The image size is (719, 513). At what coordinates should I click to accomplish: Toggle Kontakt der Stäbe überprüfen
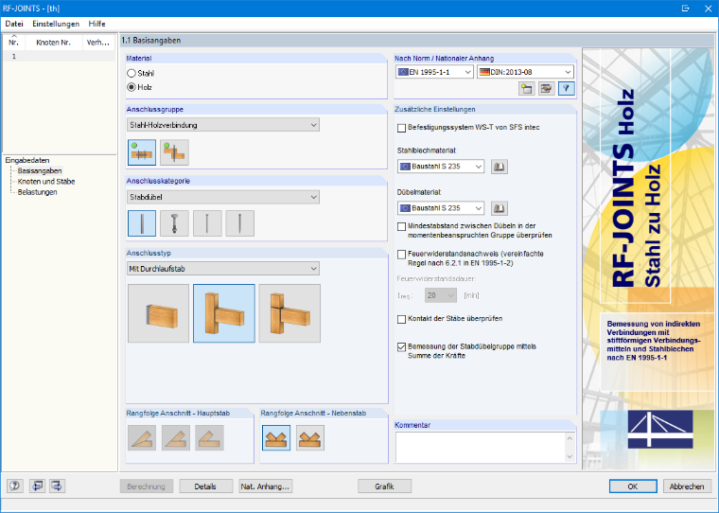coord(402,319)
